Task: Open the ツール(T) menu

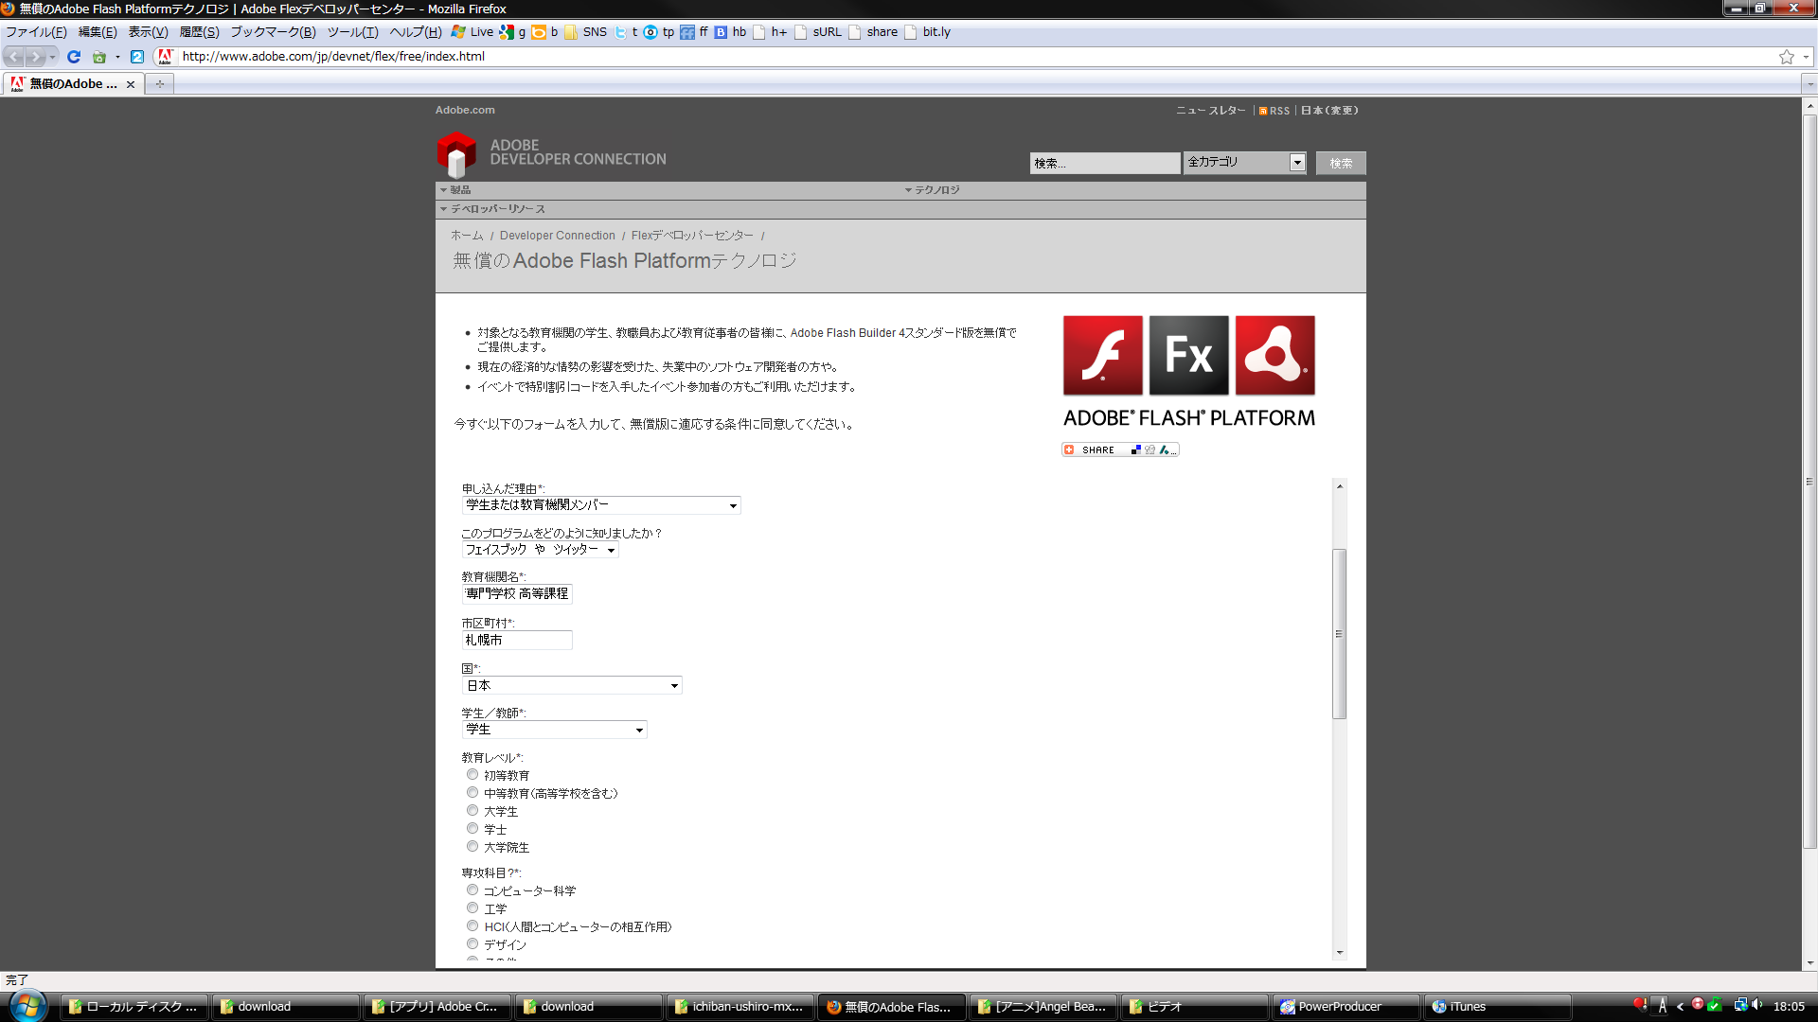Action: click(x=352, y=32)
